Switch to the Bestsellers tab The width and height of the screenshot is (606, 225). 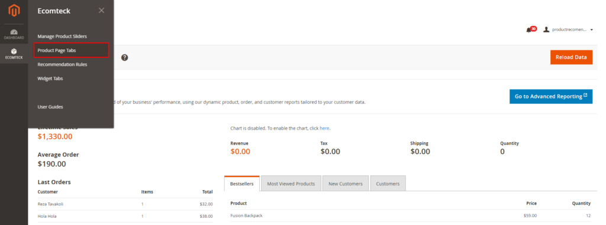tap(241, 184)
